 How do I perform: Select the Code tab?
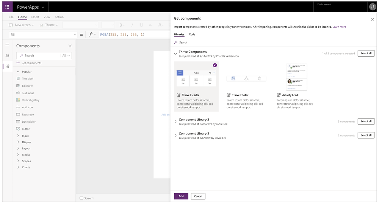(192, 35)
